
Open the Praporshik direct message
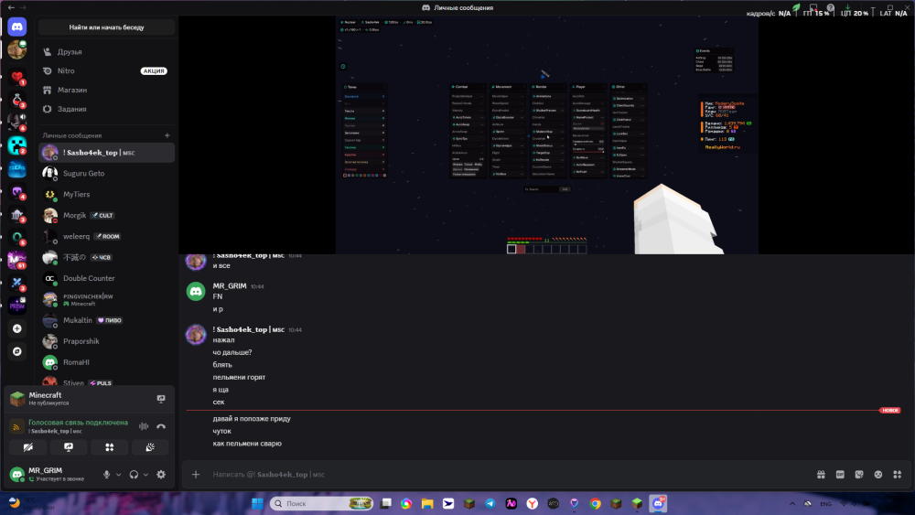tap(106, 341)
